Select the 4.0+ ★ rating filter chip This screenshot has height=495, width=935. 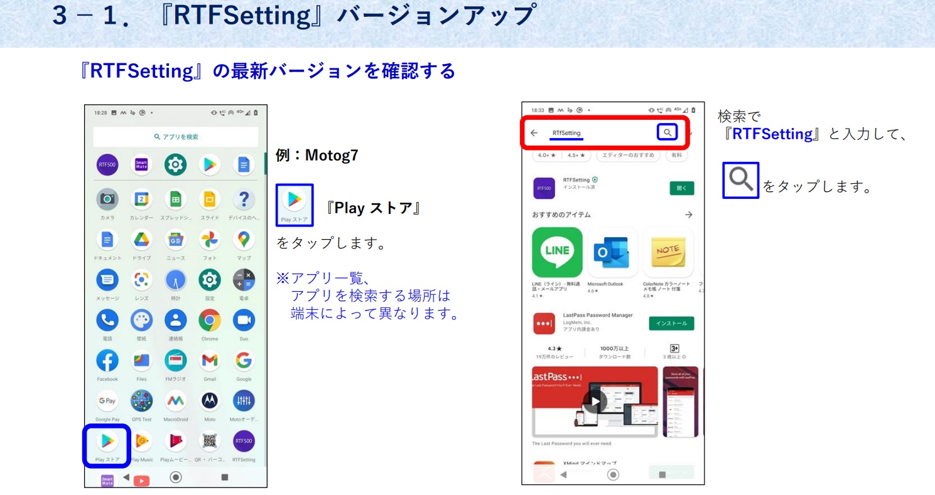click(546, 155)
